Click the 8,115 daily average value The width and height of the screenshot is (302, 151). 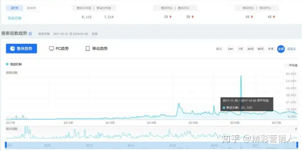tap(86, 17)
